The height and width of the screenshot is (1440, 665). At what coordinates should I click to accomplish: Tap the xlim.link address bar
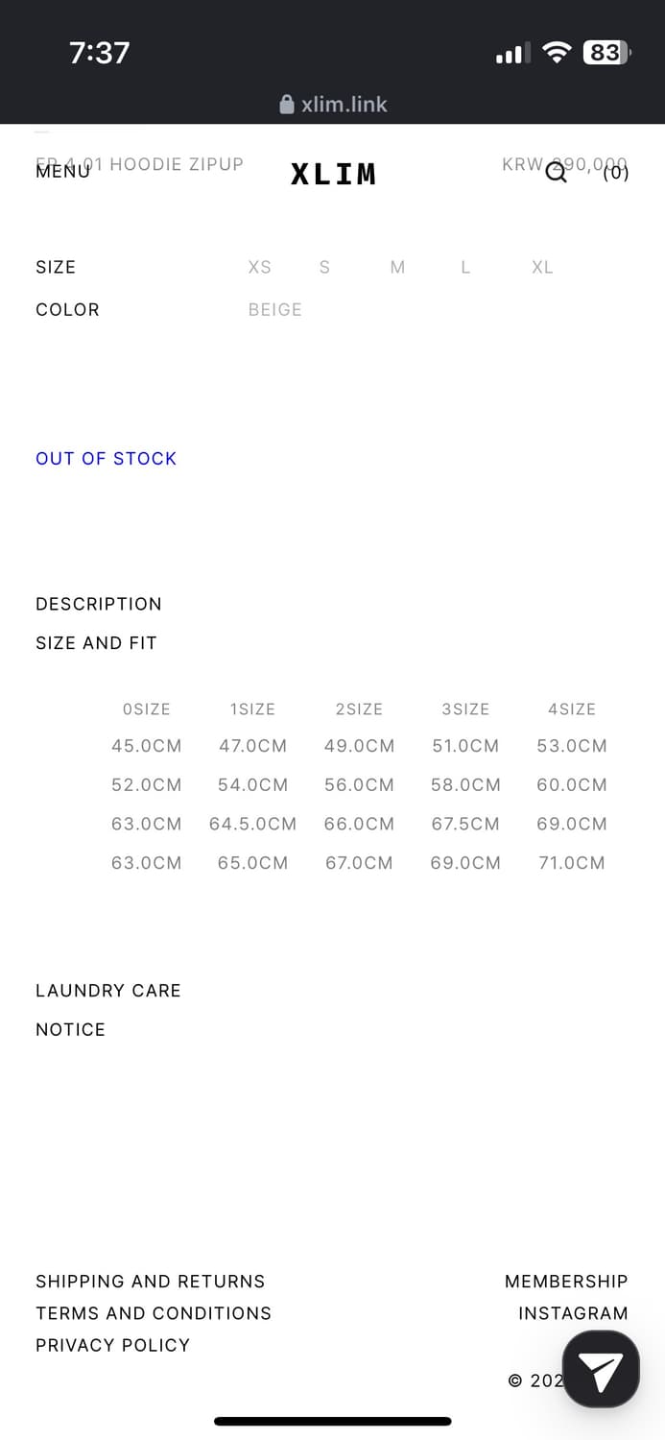(344, 105)
